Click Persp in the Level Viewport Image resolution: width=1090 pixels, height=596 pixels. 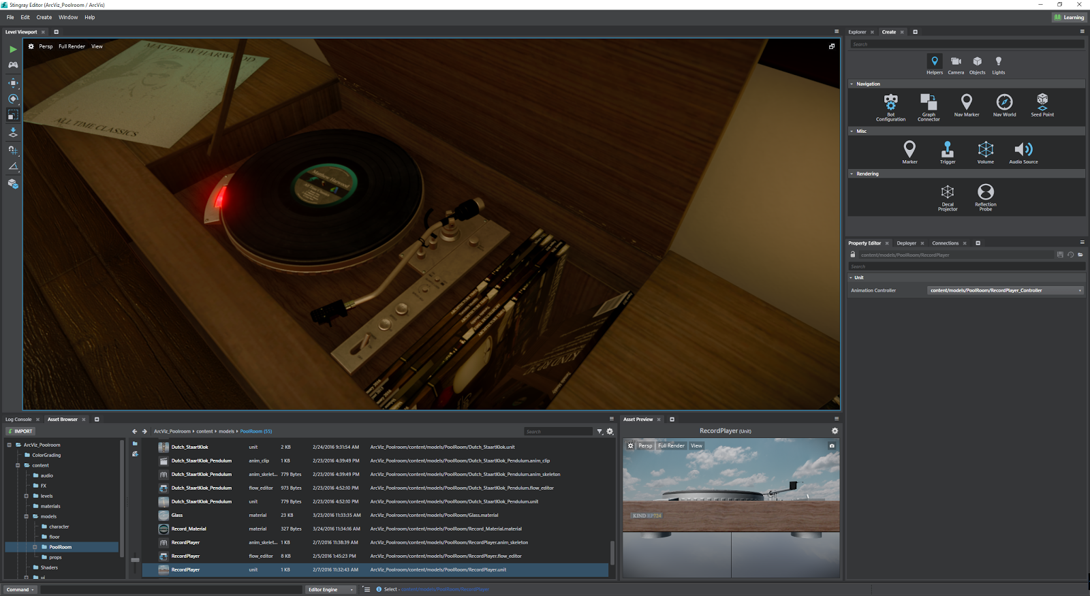46,46
